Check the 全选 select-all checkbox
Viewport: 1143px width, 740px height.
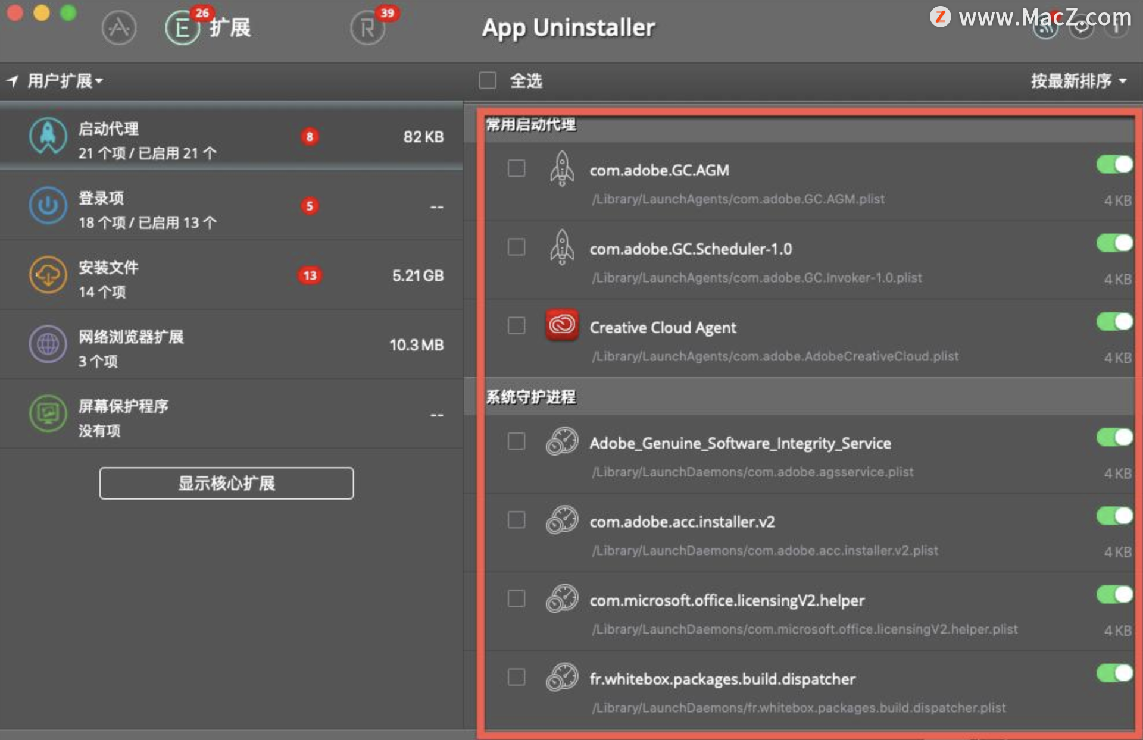(x=488, y=80)
